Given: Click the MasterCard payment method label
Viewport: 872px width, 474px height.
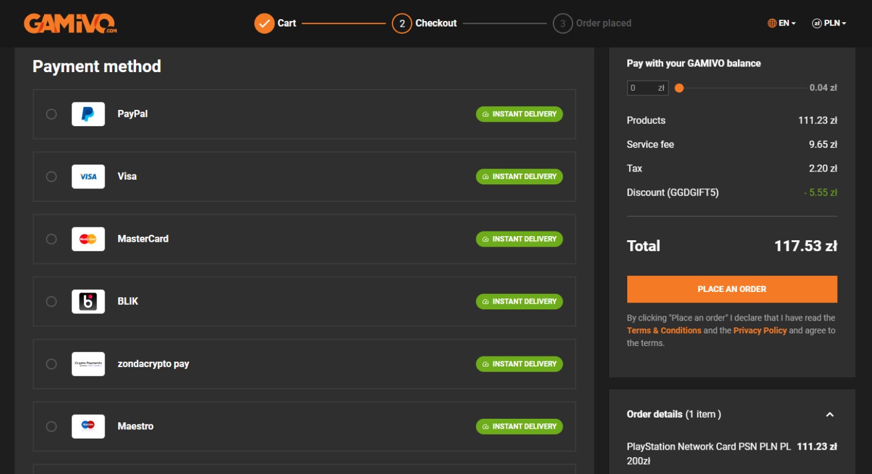Looking at the screenshot, I should point(143,239).
